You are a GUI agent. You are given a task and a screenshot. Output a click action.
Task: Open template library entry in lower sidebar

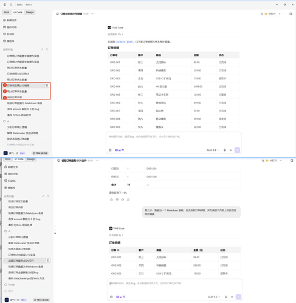10,188
